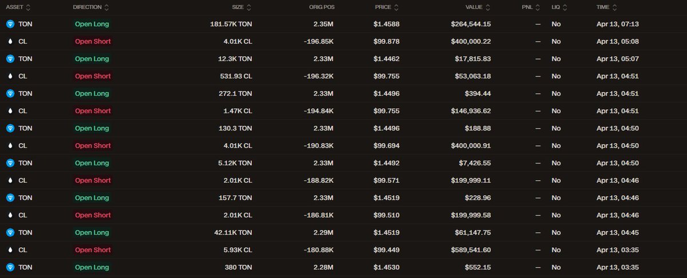Click the TON coin icon in the $552.15 row
Screen dimensions: 687x278
pyautogui.click(x=10, y=267)
